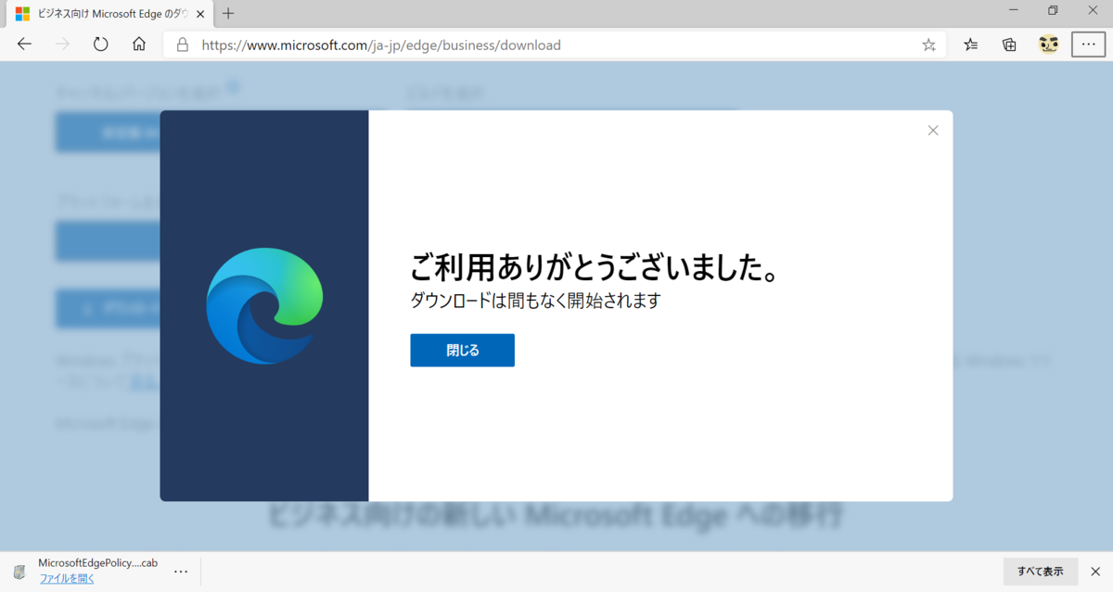The width and height of the screenshot is (1113, 592).
Task: Open the Favorites list
Action: pos(970,45)
